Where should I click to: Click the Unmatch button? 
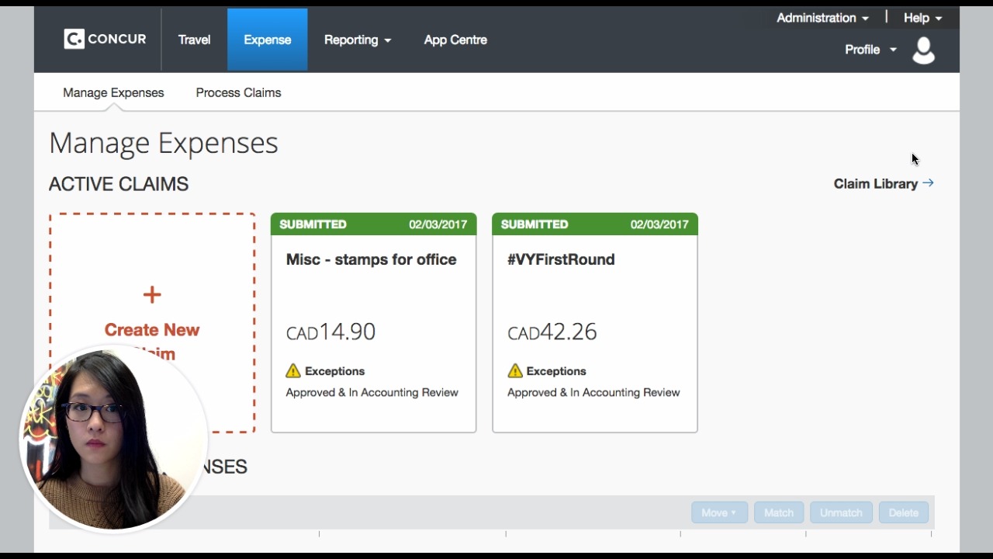tap(841, 512)
